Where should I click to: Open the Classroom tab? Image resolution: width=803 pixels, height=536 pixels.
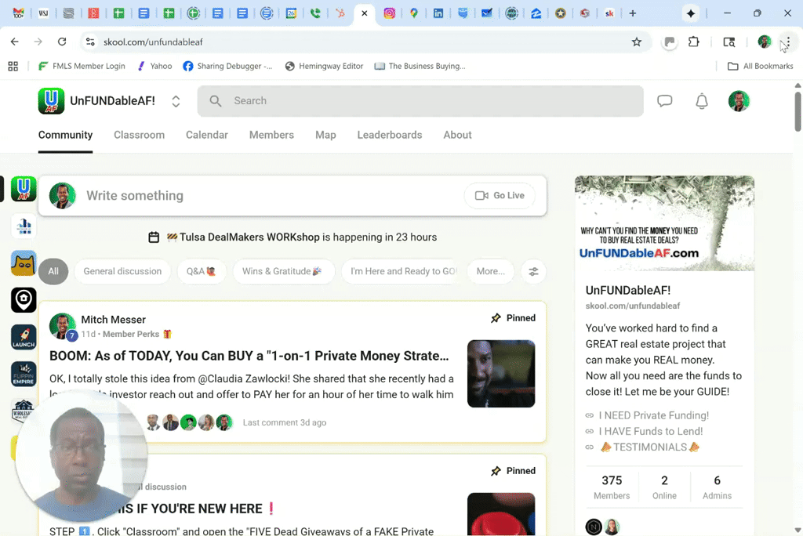click(x=140, y=135)
